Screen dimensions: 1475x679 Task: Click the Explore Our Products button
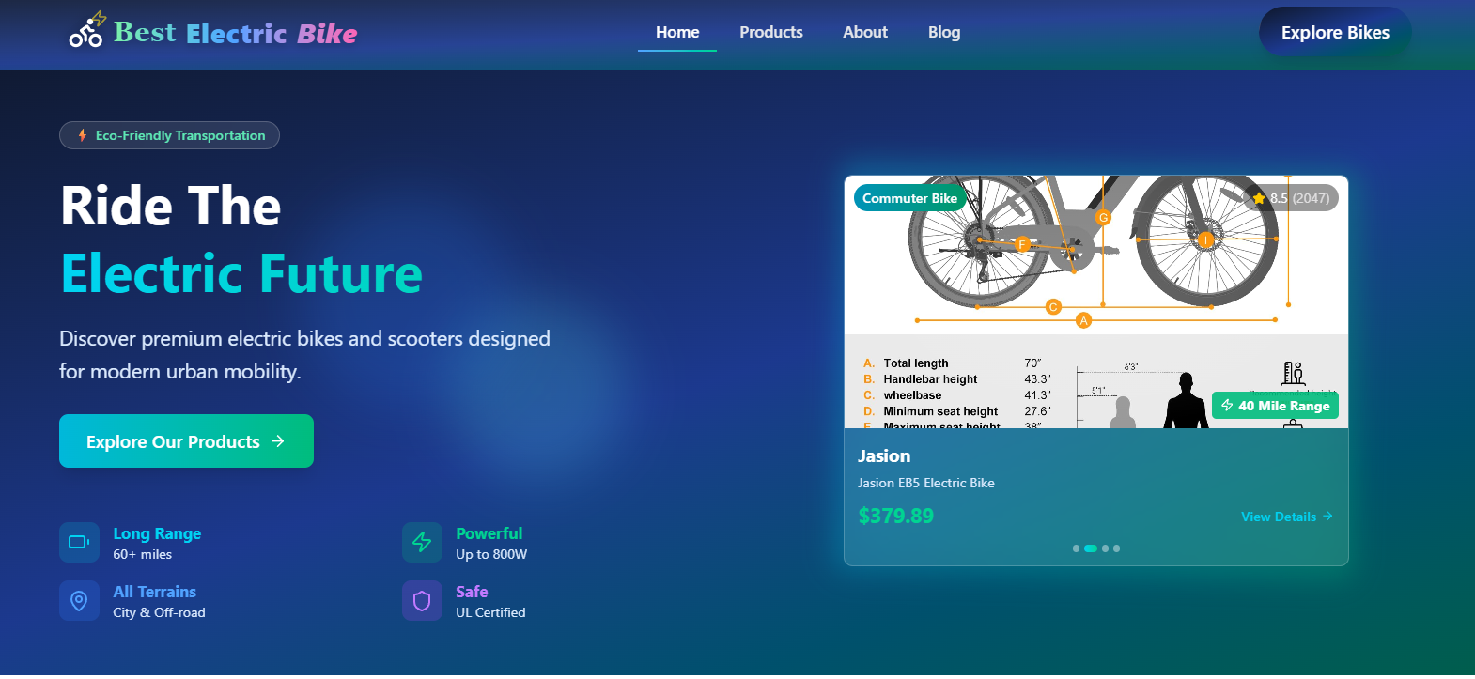click(x=186, y=440)
